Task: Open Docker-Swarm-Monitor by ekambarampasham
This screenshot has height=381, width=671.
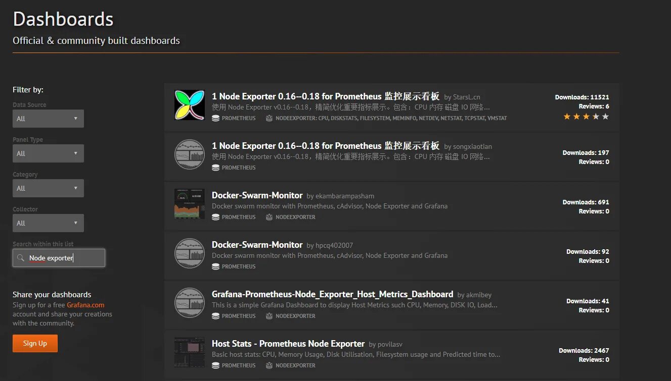Action: (257, 195)
